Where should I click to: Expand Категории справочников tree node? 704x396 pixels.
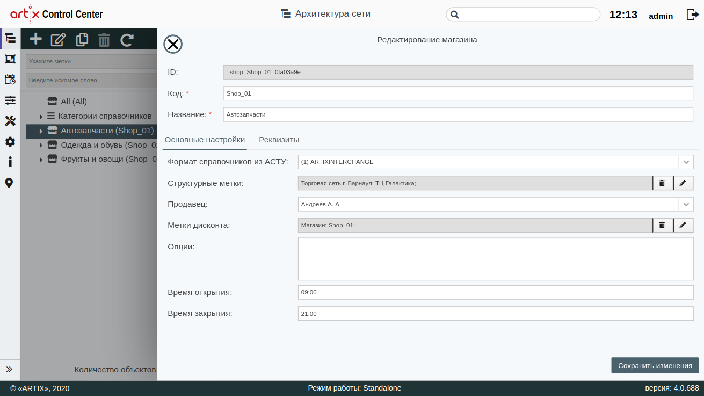tap(41, 116)
